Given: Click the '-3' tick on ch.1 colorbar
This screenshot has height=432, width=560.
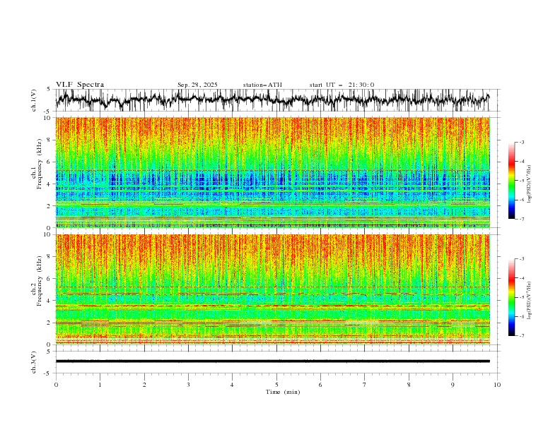Looking at the screenshot, I should coord(522,142).
